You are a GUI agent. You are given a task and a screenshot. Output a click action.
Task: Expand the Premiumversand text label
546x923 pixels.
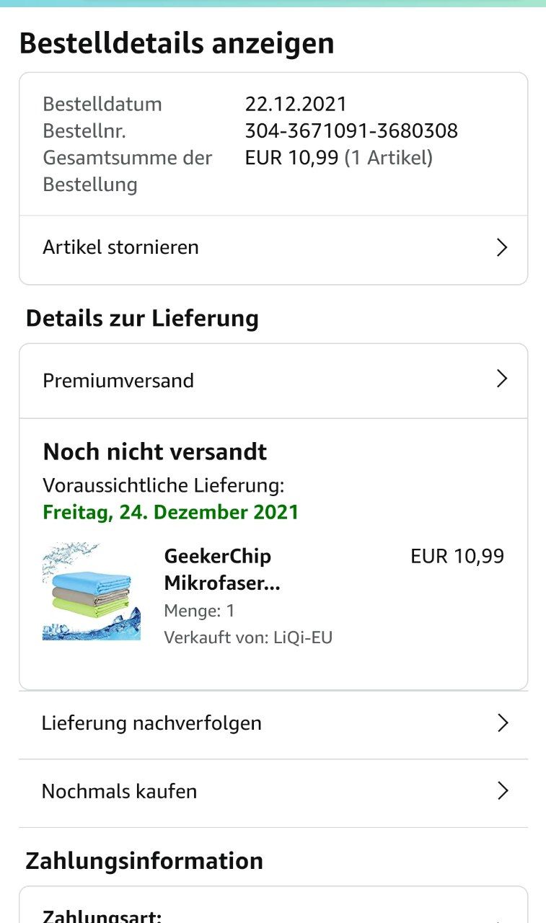[118, 380]
